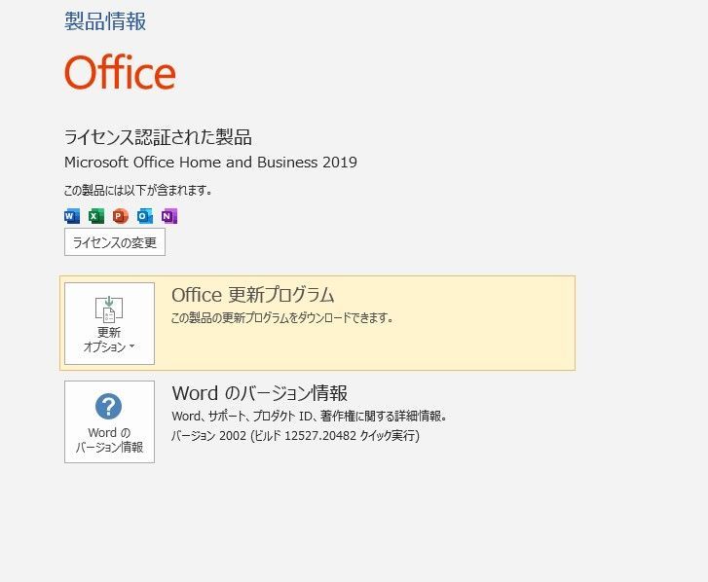Click the この製品には以下が含まれます text

pos(137,190)
